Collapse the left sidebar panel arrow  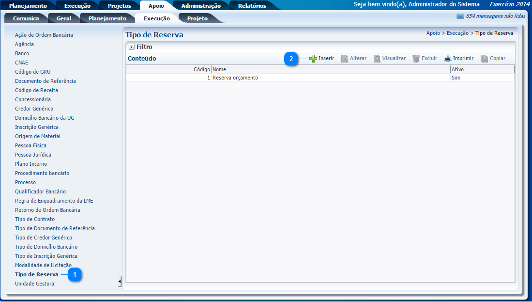[120, 281]
